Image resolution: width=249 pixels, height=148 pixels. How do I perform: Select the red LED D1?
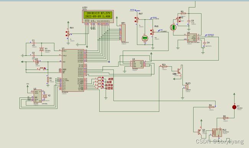234,107
